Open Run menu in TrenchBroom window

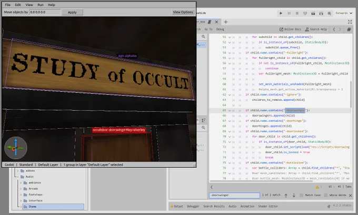[x=41, y=5]
